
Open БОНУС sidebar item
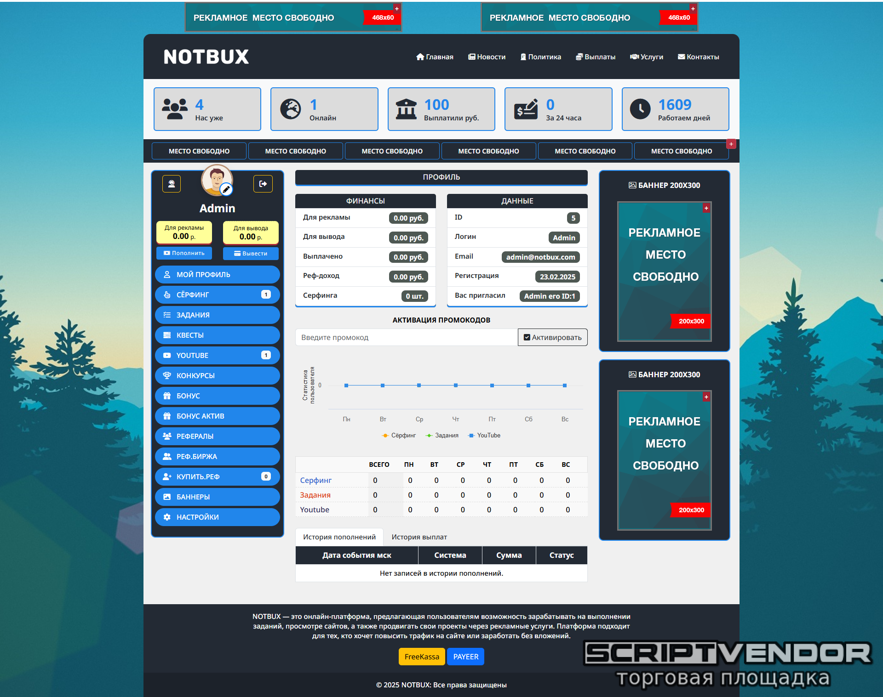click(x=218, y=396)
